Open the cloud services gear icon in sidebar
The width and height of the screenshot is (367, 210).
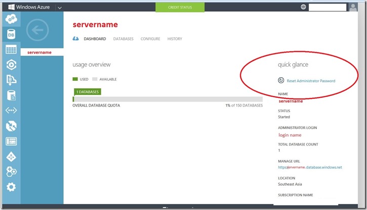(x=11, y=19)
